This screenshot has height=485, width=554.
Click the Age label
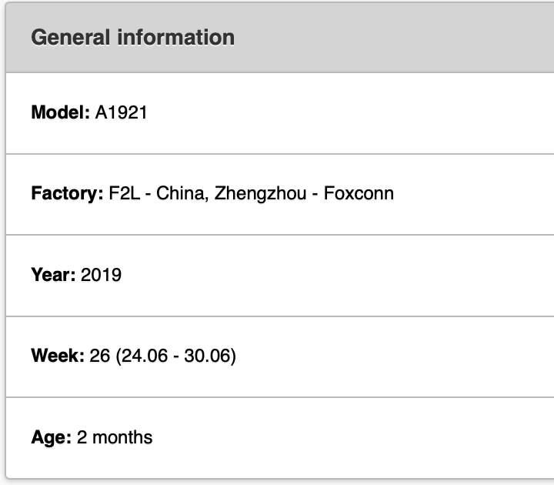click(52, 437)
